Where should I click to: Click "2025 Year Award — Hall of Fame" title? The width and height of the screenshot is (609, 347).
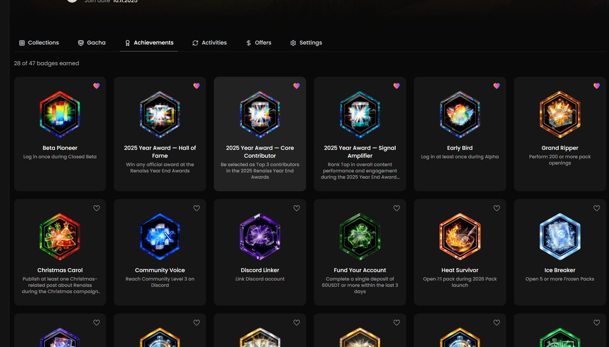pos(160,152)
